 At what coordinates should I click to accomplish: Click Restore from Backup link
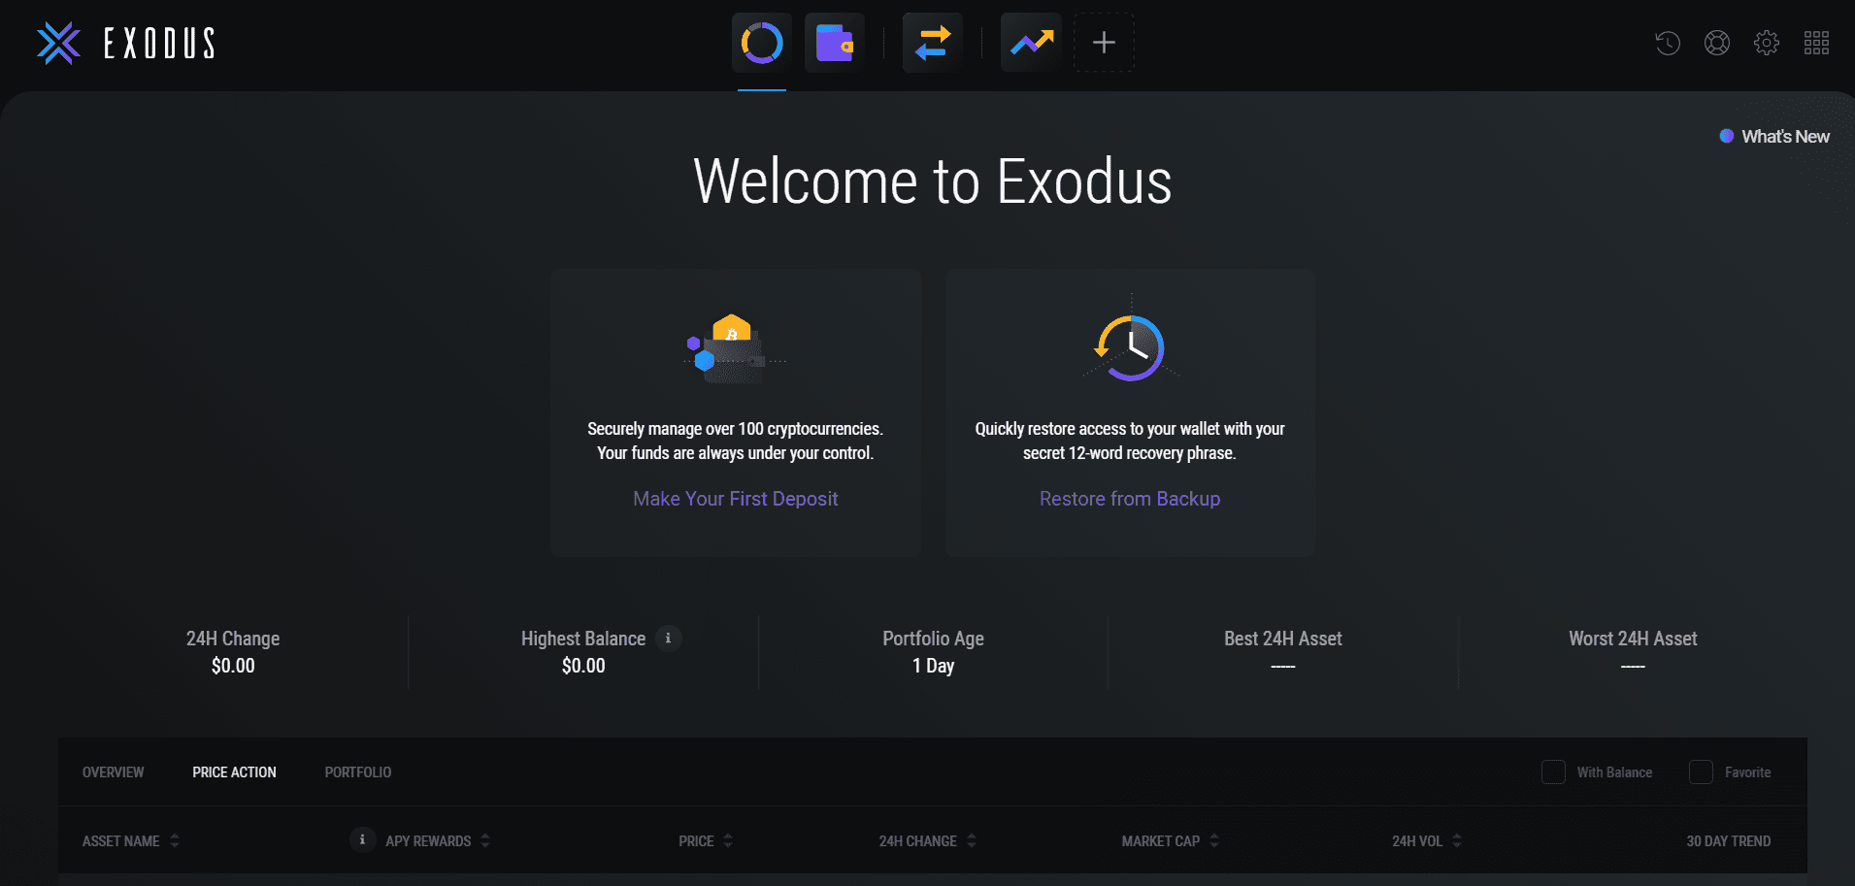click(1130, 499)
